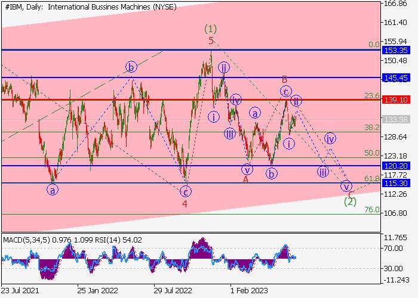Click the 38.2 Fibonacci level label
The image size is (418, 298).
click(x=372, y=128)
